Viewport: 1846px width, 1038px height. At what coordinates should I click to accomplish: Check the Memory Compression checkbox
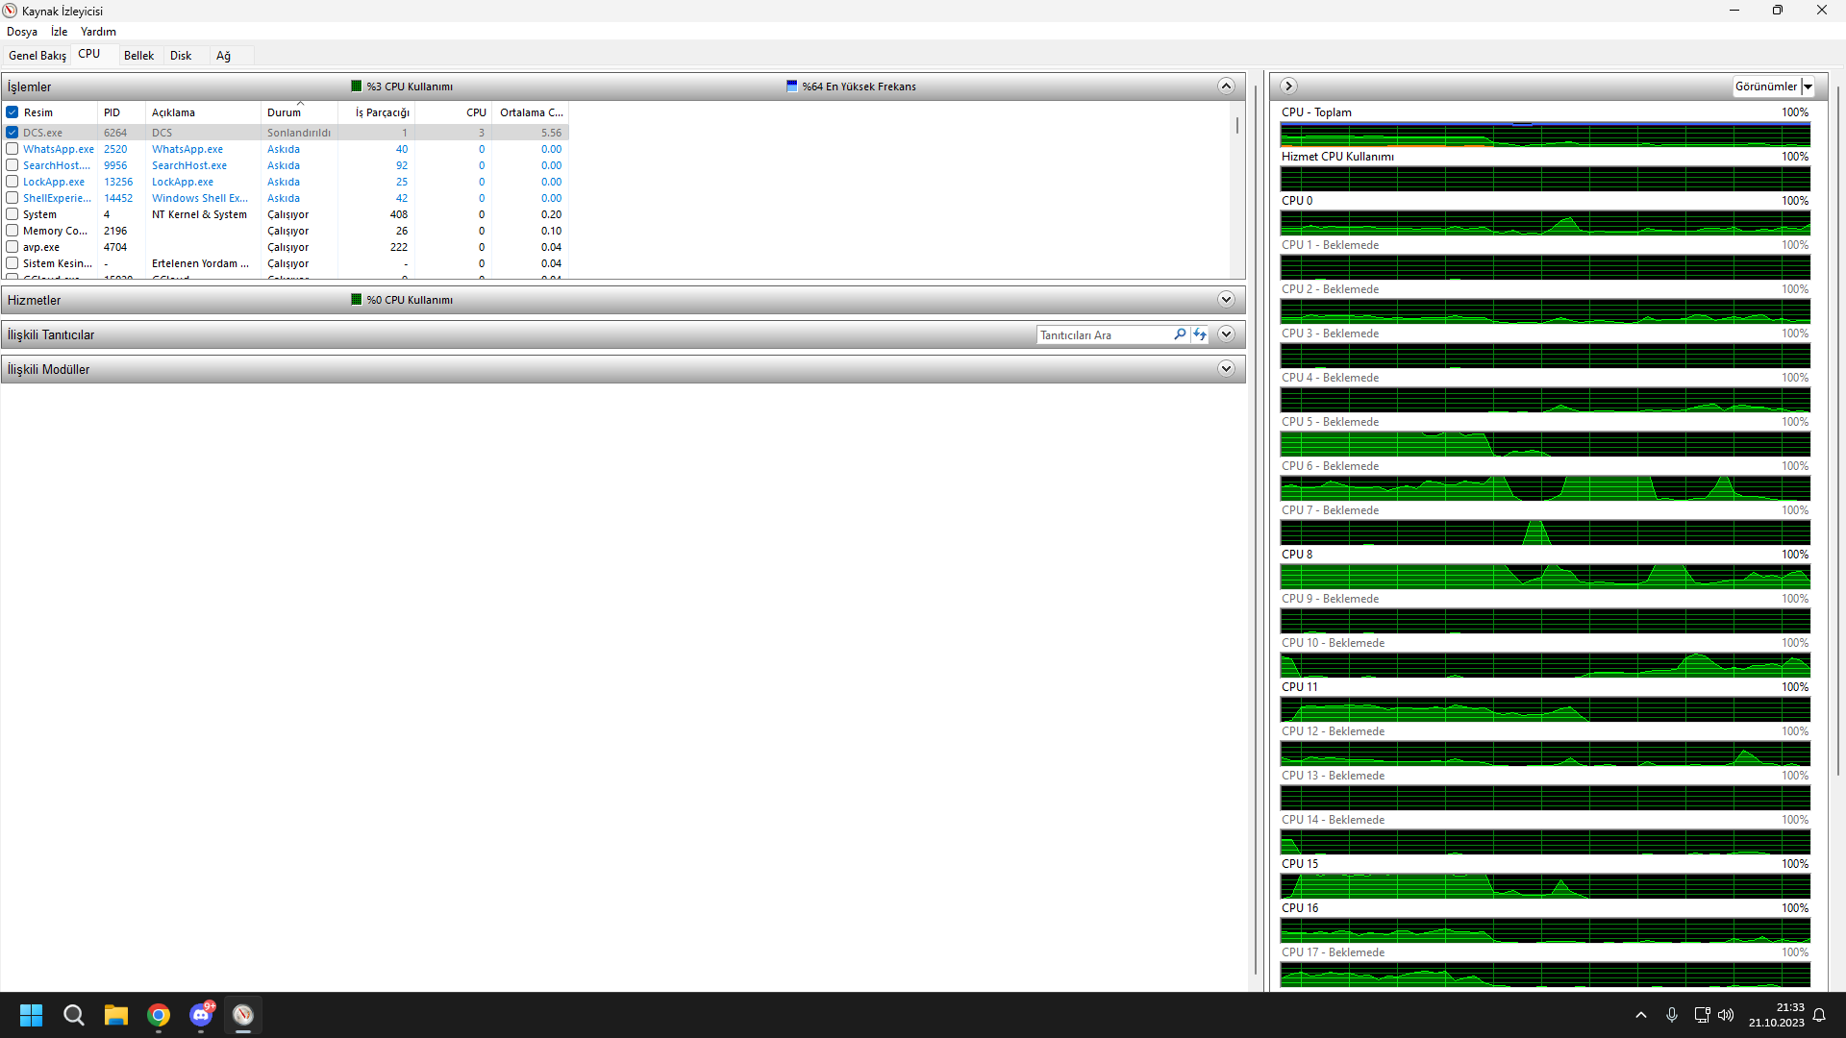coord(12,231)
